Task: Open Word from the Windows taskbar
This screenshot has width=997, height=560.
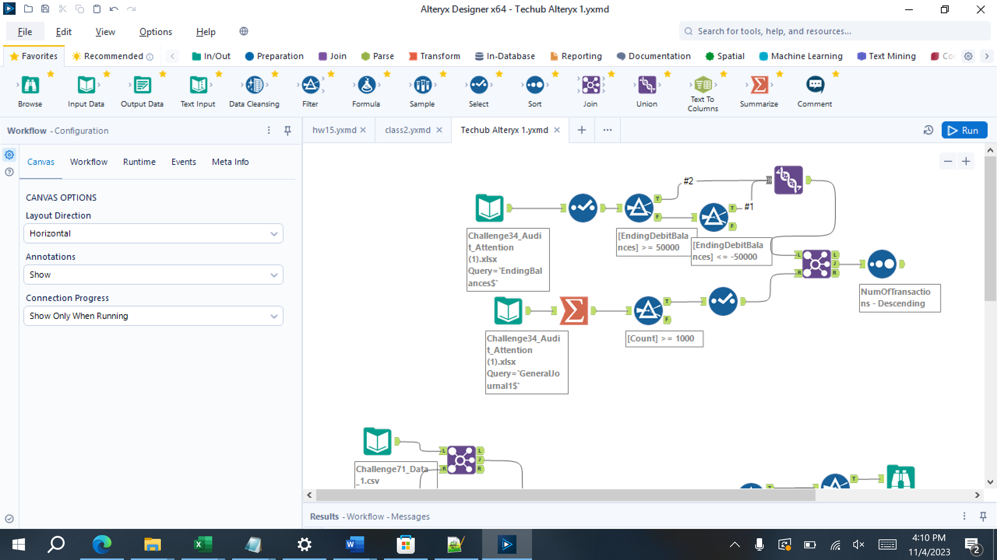Action: [354, 544]
